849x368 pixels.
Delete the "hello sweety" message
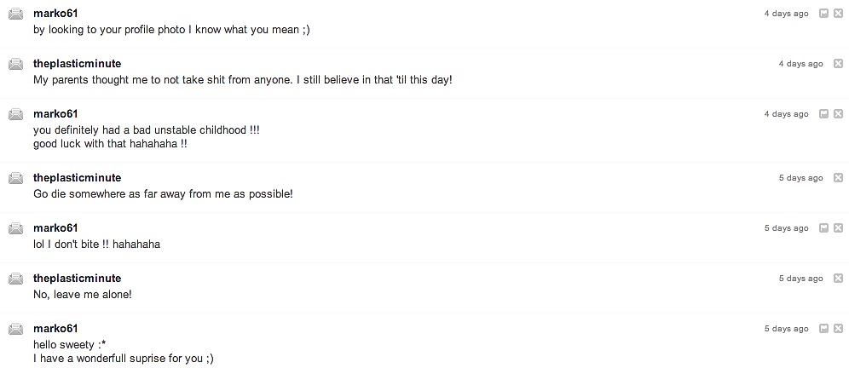838,329
